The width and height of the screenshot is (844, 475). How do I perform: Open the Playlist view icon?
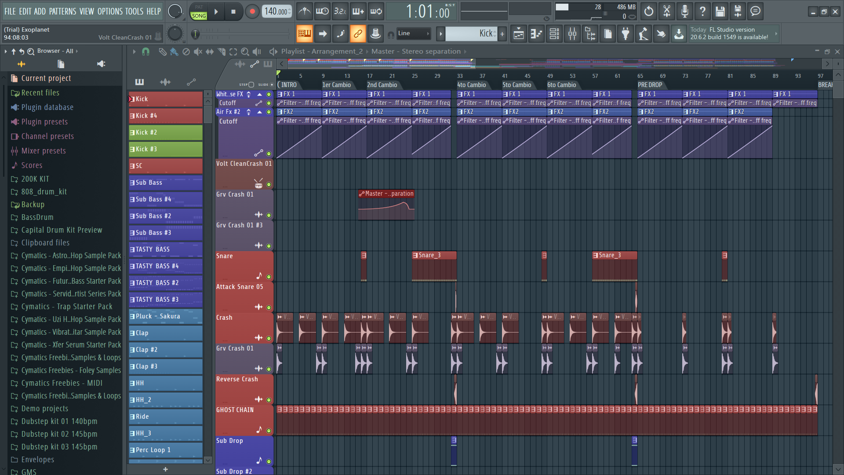click(x=519, y=34)
